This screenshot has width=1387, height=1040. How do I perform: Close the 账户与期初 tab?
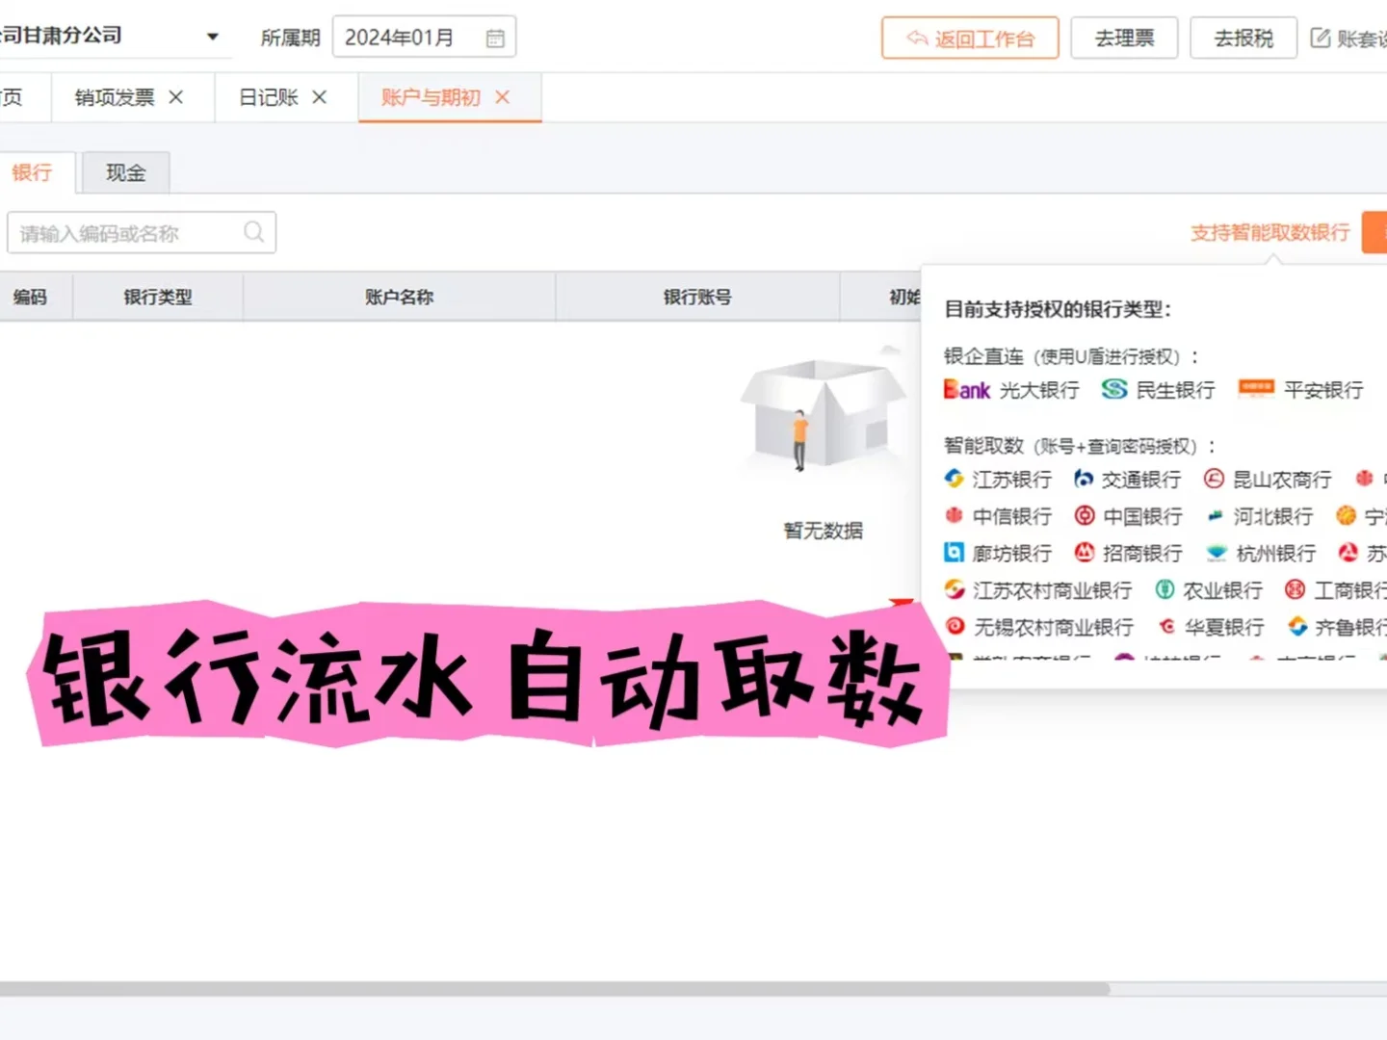tap(502, 97)
